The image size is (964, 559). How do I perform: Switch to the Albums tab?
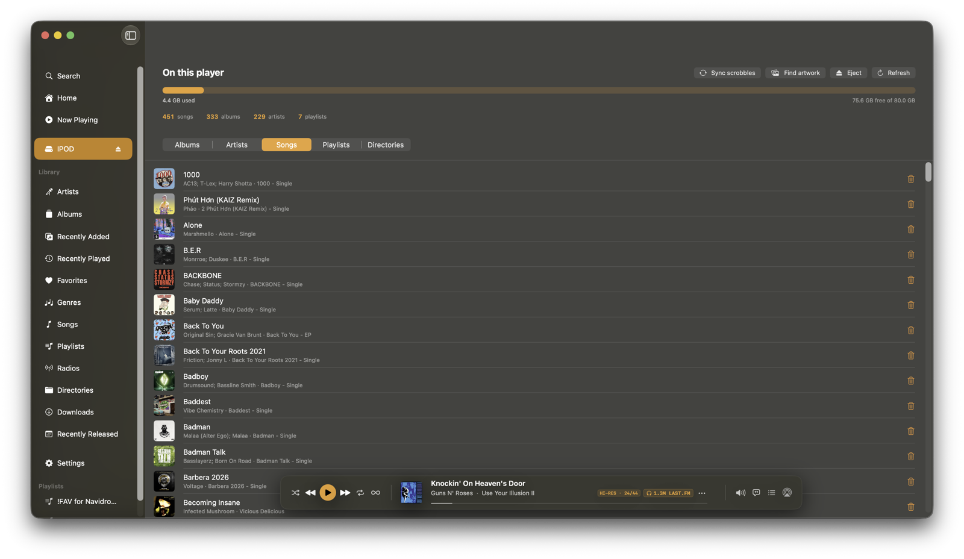point(187,145)
